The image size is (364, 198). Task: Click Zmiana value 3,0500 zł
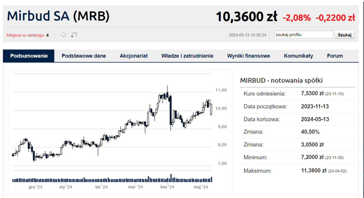coord(312,145)
